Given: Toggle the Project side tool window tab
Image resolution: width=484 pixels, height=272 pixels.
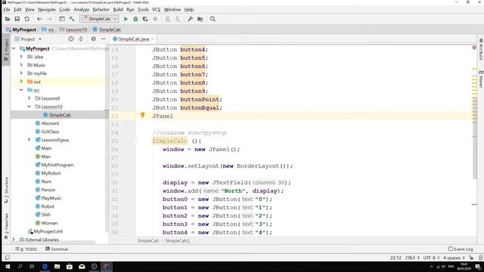Looking at the screenshot, I should coord(6,49).
